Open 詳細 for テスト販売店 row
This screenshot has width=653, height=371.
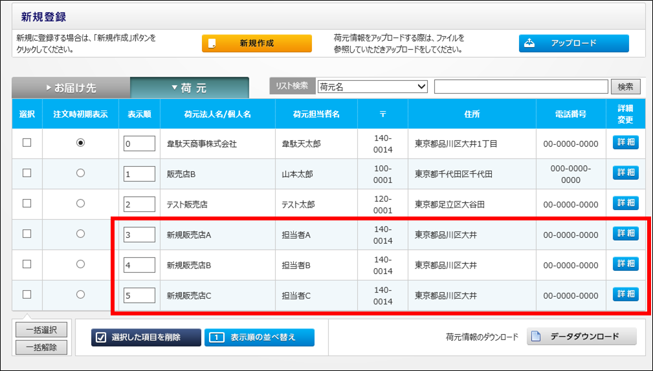pyautogui.click(x=625, y=203)
